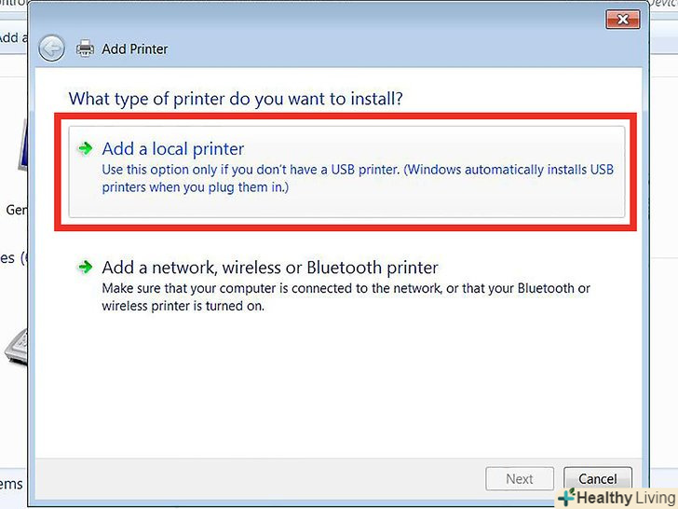Screen dimensions: 678x509
Task: Choose Add a network, wireless or Bluetooth printer
Action: (270, 268)
